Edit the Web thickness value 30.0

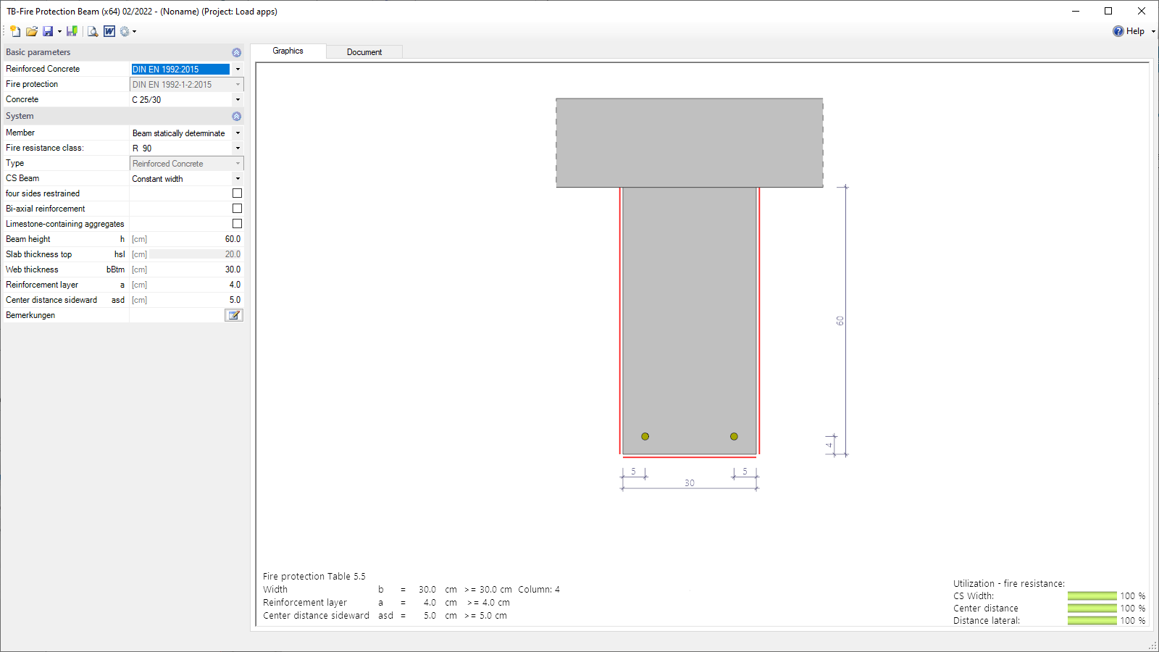click(x=196, y=269)
